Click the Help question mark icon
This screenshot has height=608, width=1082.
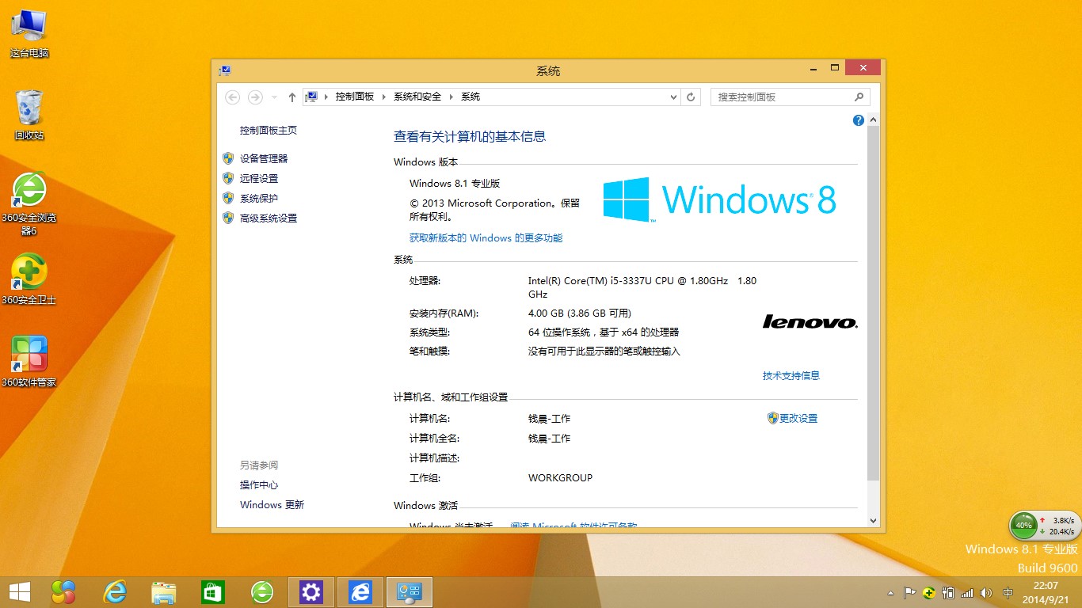[858, 120]
